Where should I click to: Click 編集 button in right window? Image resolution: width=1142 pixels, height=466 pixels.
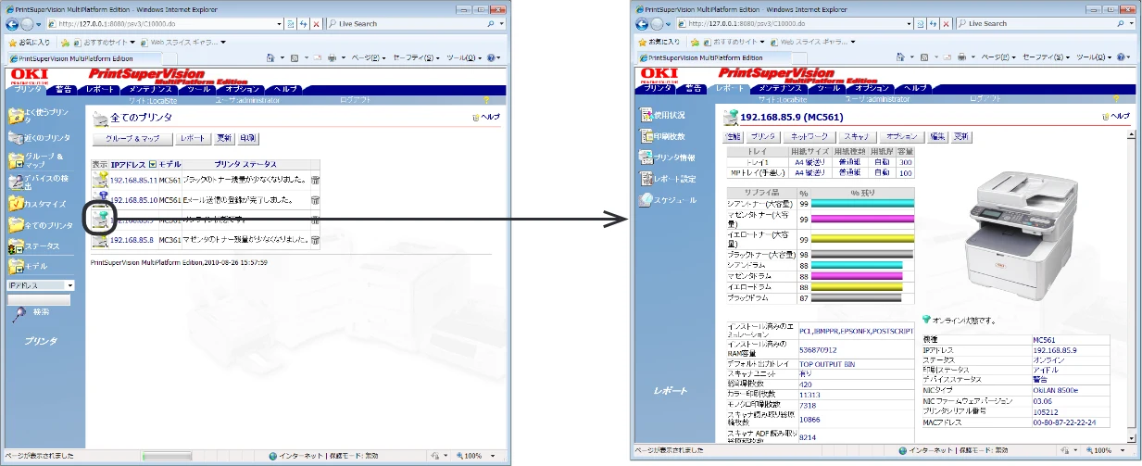tap(937, 136)
